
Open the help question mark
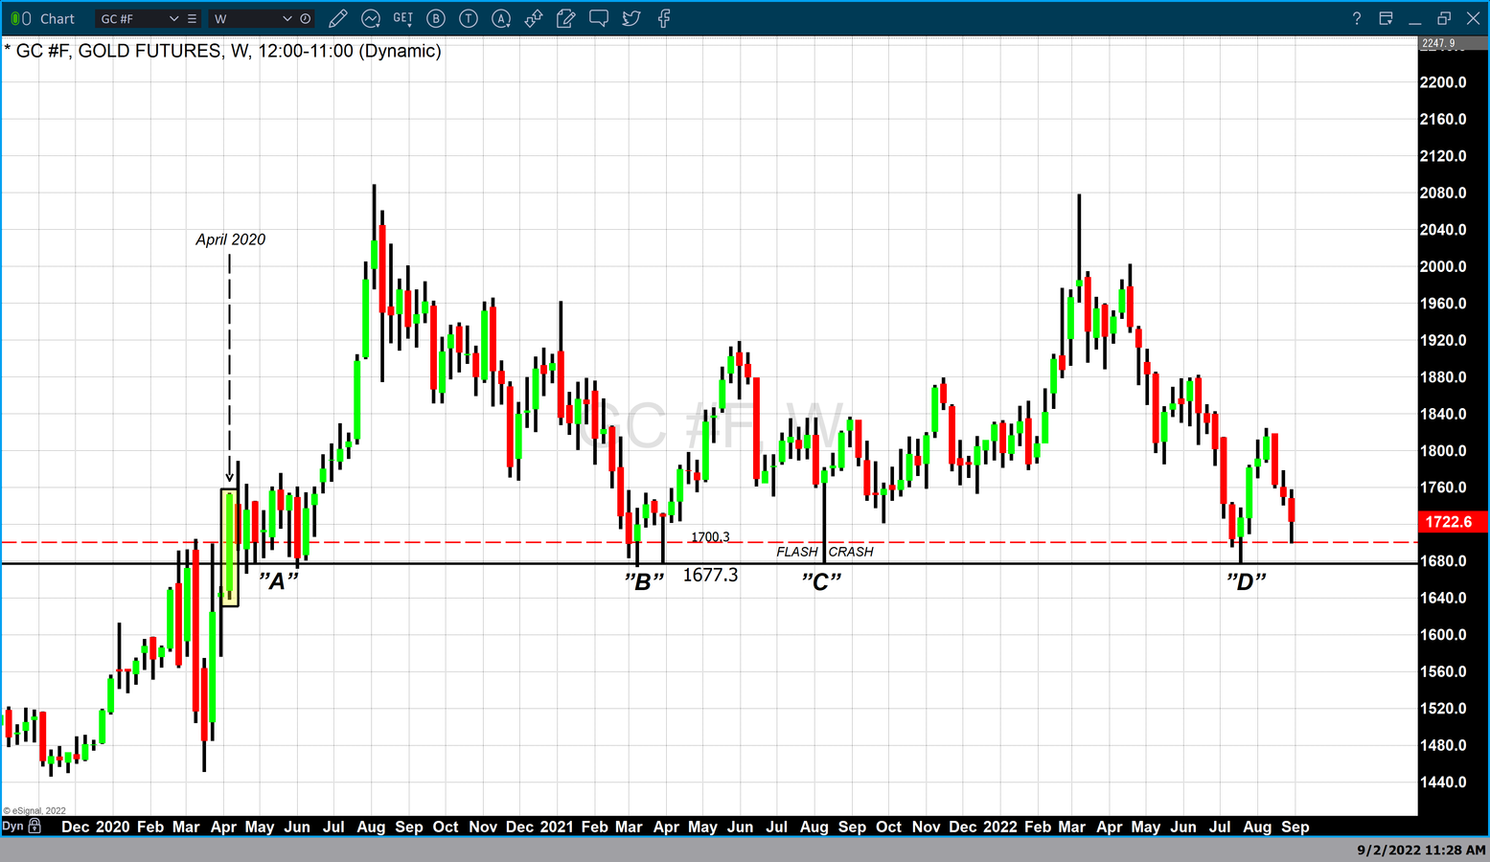coord(1356,18)
